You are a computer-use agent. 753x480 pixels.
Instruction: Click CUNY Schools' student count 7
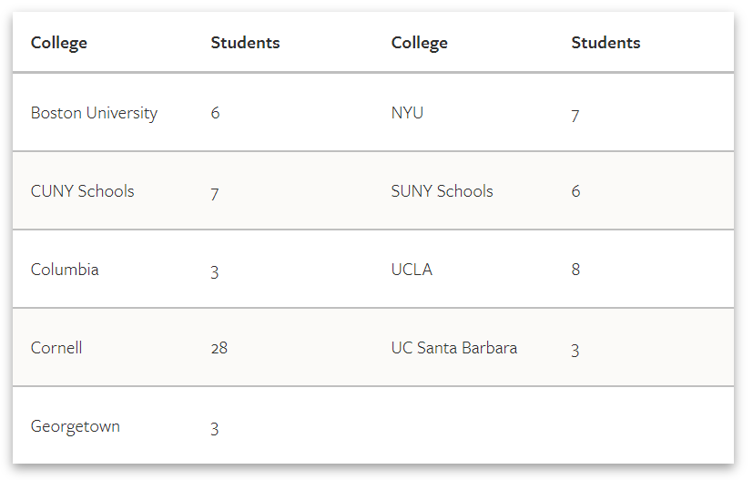215,194
